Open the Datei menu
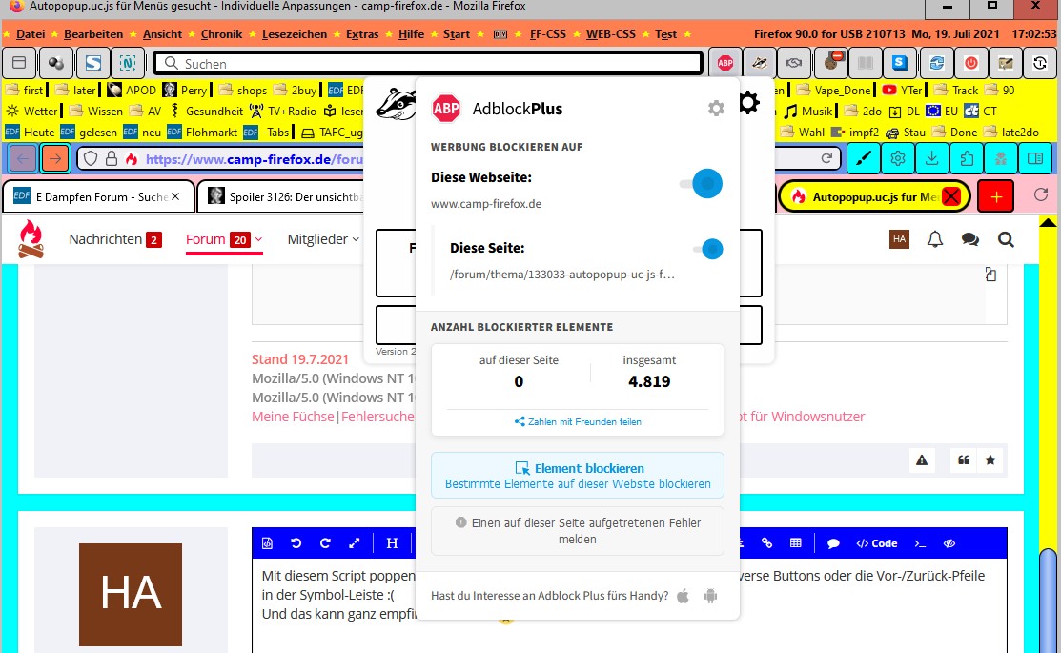The height and width of the screenshot is (653, 1061). pos(31,33)
